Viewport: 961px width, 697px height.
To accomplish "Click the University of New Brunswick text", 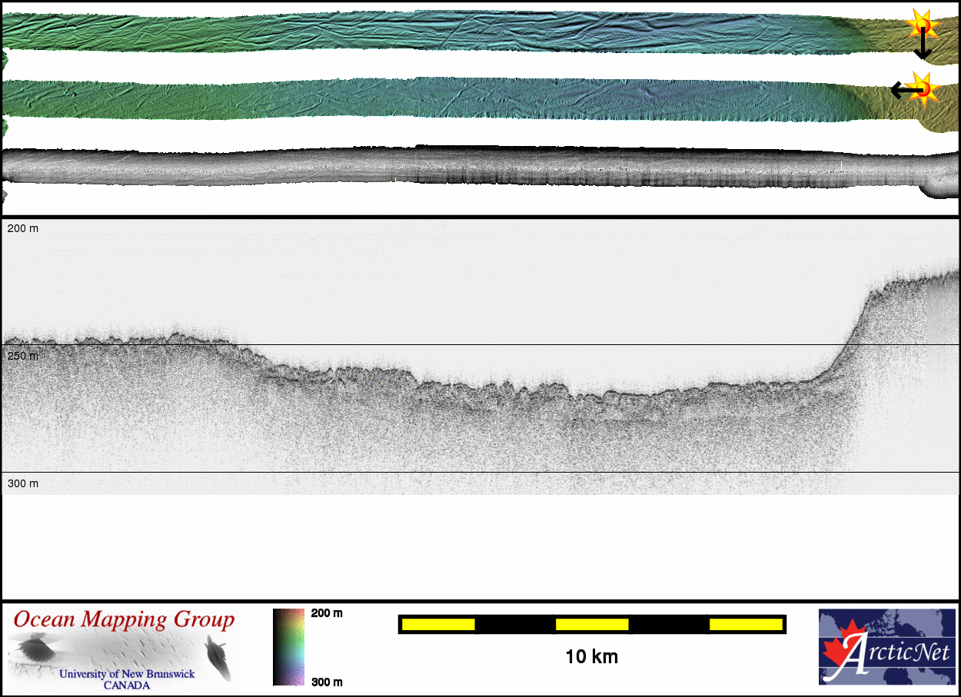I will [127, 674].
